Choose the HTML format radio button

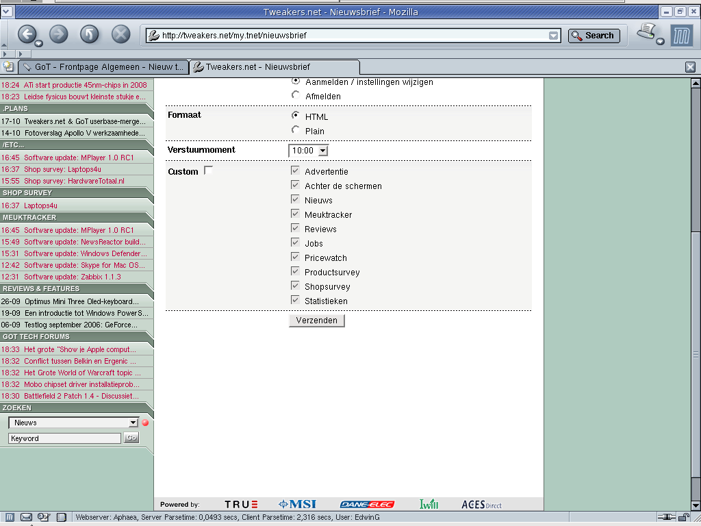pos(296,115)
